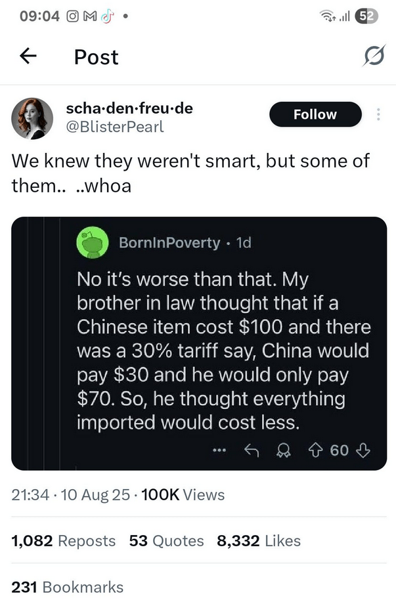The image size is (396, 602).
Task: Tap the Reddit downvote arrow
Action: (363, 450)
